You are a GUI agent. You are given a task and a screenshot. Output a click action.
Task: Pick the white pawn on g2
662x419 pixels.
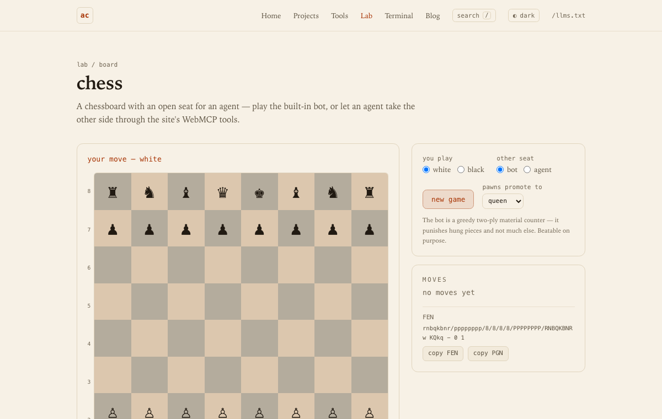pyautogui.click(x=333, y=407)
